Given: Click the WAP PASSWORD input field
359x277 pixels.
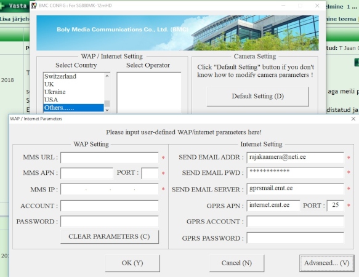Looking at the screenshot, I should coord(109,222).
